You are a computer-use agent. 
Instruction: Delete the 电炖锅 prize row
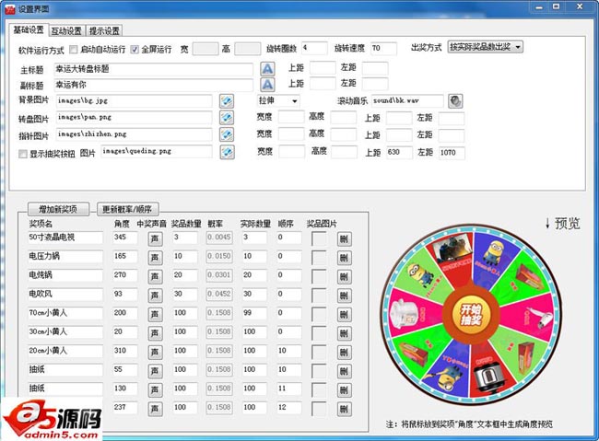[x=345, y=277]
